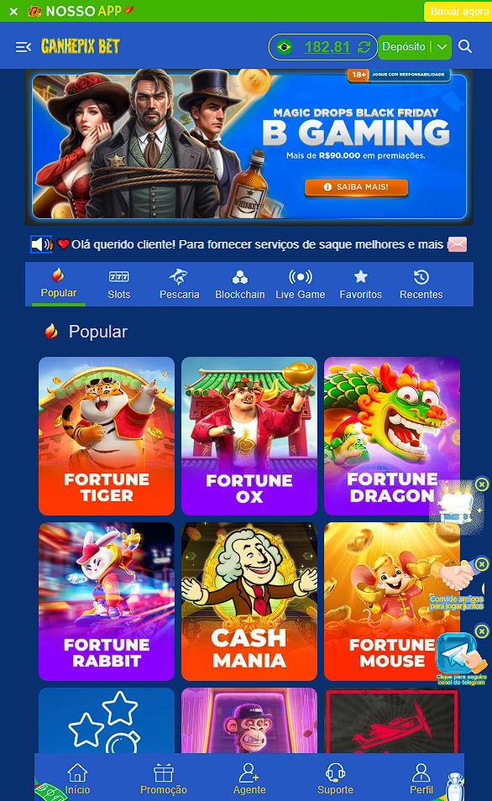Viewport: 492px width, 801px height.
Task: Dismiss the treasure chest floating widget
Action: pyautogui.click(x=482, y=484)
